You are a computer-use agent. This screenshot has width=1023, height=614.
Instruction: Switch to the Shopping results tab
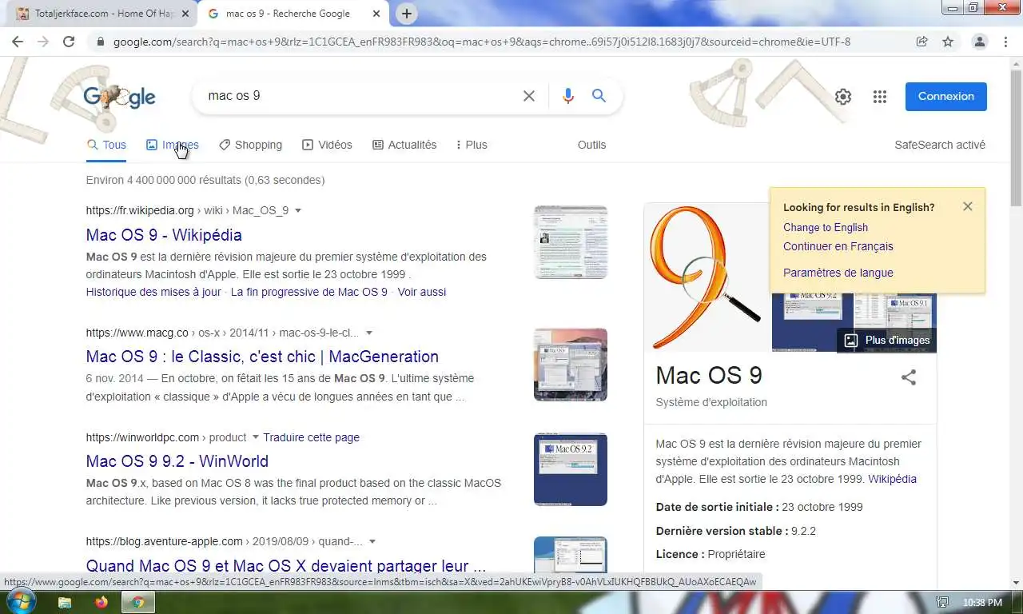(x=250, y=145)
